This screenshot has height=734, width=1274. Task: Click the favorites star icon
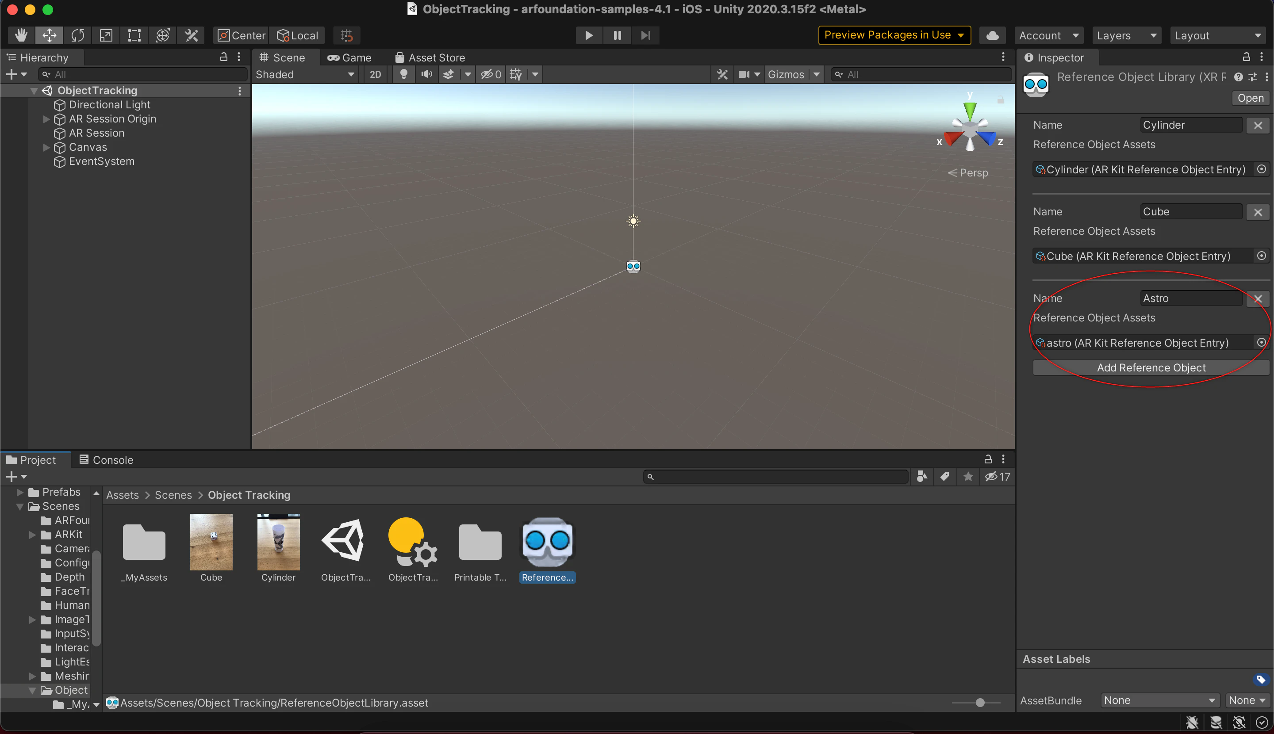click(x=968, y=476)
